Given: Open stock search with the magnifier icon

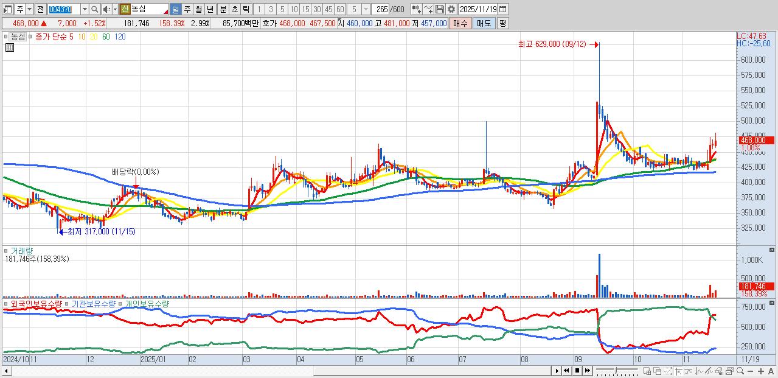Looking at the screenshot, I should click(x=94, y=9).
